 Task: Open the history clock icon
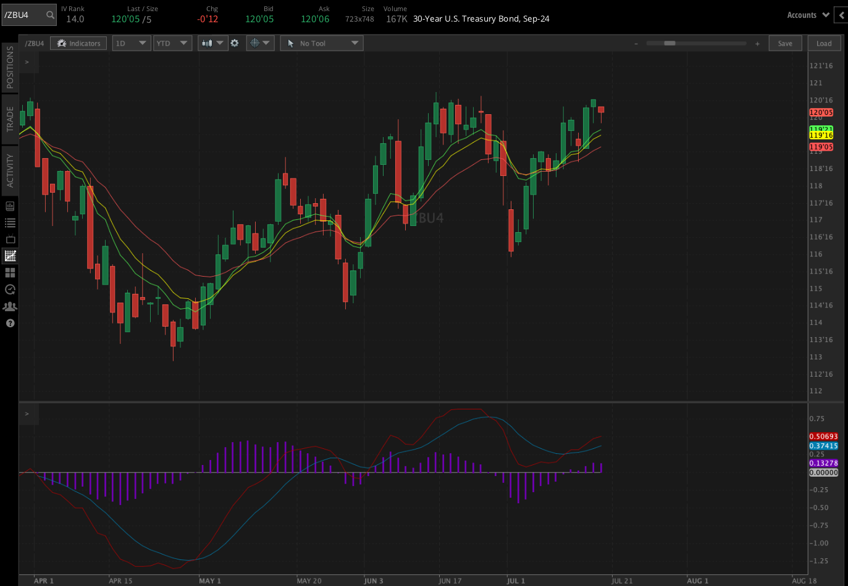click(10, 289)
